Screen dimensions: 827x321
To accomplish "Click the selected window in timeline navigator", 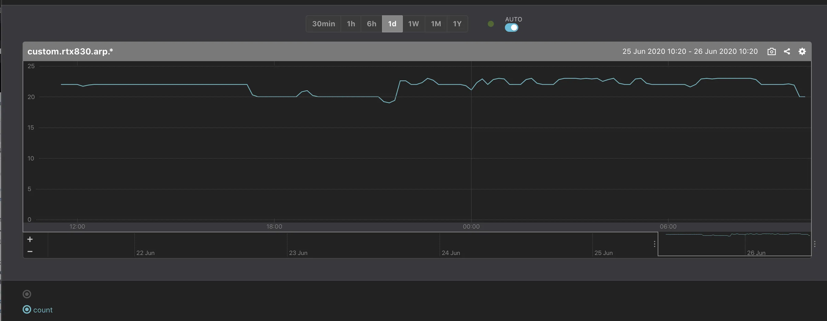I will click(734, 245).
